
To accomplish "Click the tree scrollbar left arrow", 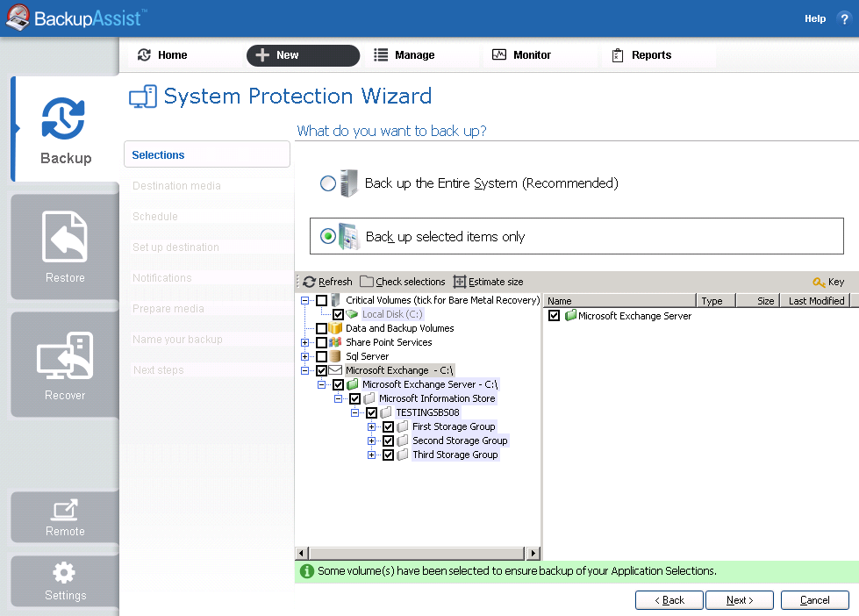I will (302, 553).
